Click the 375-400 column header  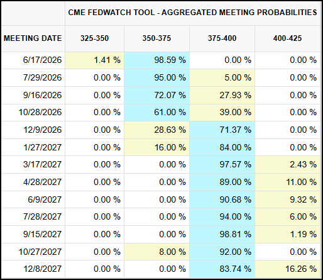[222, 38]
